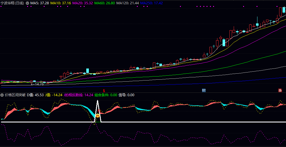The image size is (286, 147).
Task: Expand the 价格区间突破 indicator dropdown
Action: point(2,95)
